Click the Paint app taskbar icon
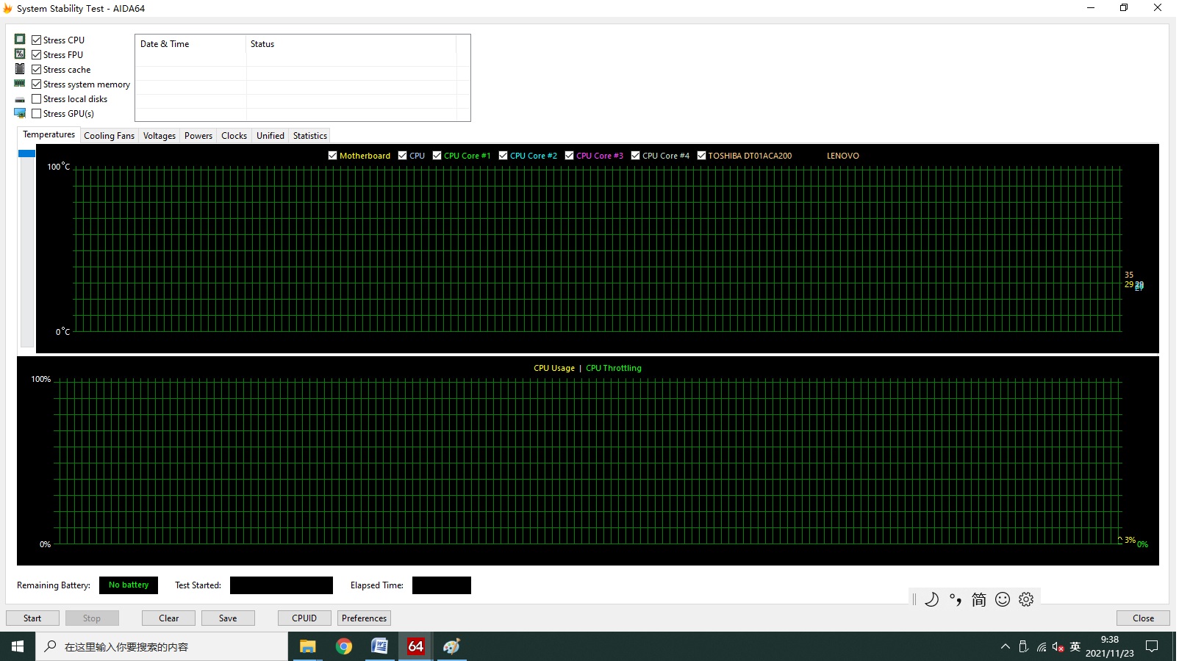This screenshot has width=1179, height=661. 451,646
